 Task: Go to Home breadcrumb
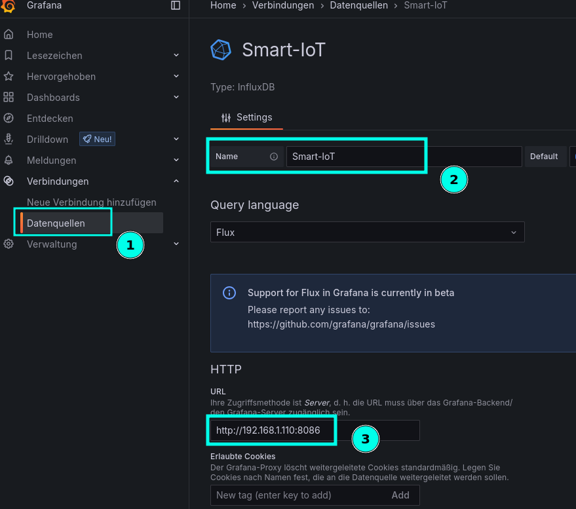coord(223,5)
